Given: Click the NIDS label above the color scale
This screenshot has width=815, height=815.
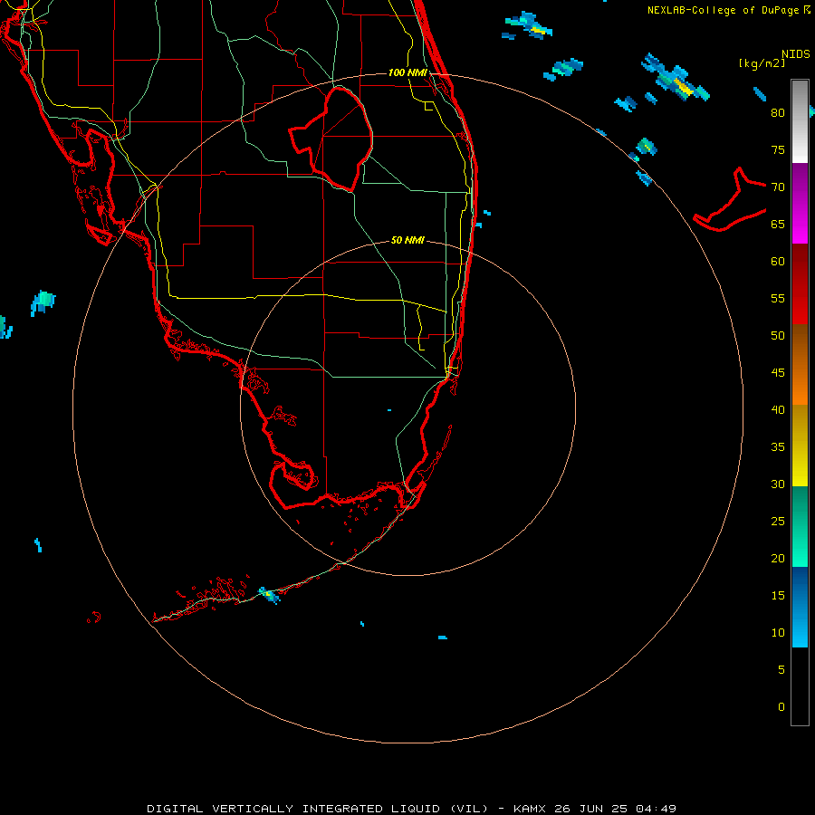Looking at the screenshot, I should tap(795, 54).
